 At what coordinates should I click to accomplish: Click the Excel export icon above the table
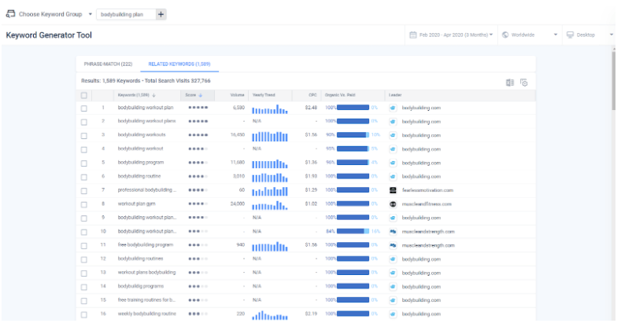510,83
